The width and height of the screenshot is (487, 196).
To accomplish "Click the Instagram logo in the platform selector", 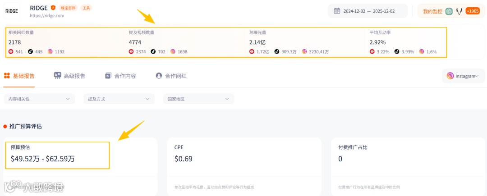I will point(450,76).
